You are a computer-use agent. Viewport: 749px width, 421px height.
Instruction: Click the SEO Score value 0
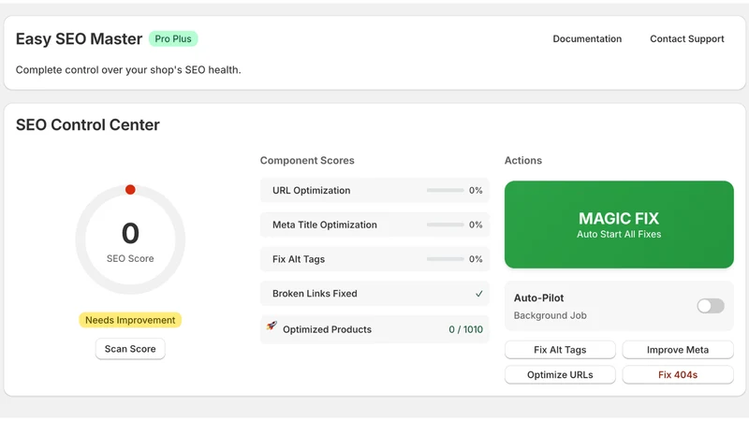pyautogui.click(x=130, y=233)
